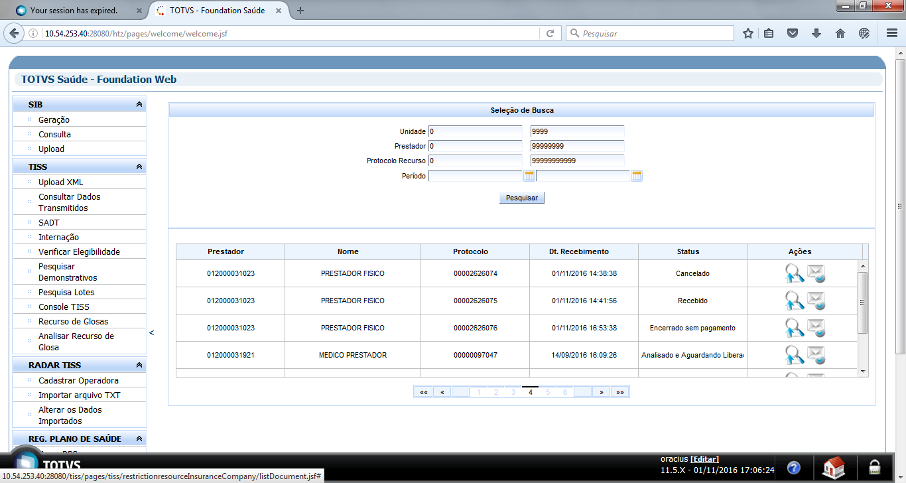The width and height of the screenshot is (906, 483).
Task: Click the padlock logout icon
Action: pyautogui.click(x=875, y=466)
